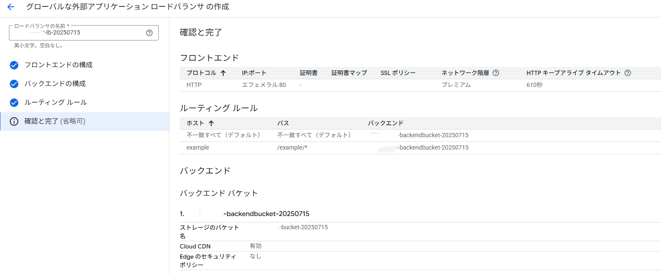Click the パス column header
This screenshot has height=274, width=661.
tap(283, 123)
